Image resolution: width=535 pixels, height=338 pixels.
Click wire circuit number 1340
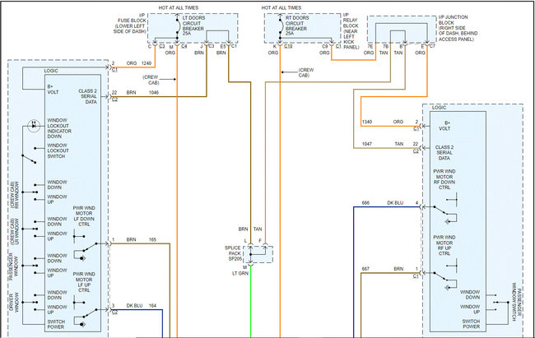tap(367, 122)
